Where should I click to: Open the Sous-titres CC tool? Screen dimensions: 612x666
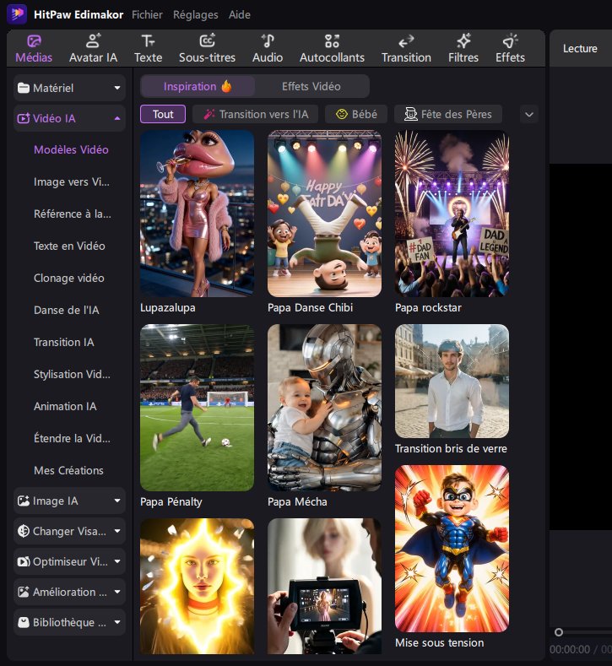point(208,48)
